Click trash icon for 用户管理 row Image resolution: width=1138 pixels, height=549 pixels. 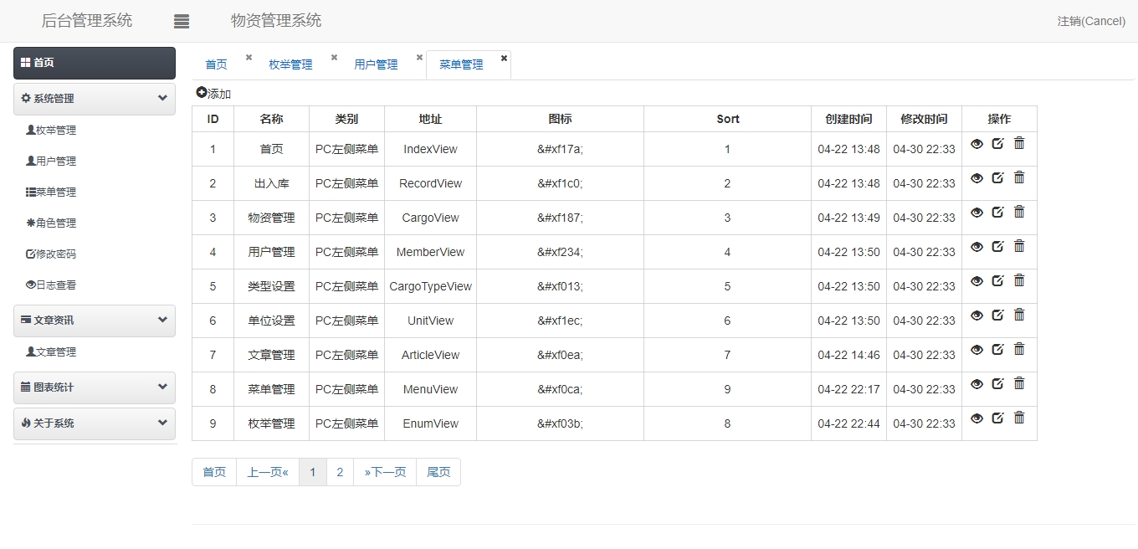(x=1019, y=246)
